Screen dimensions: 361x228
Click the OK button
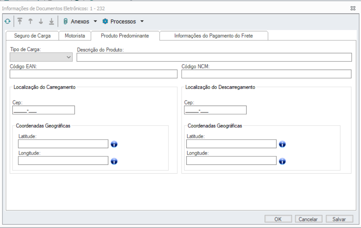click(278, 219)
